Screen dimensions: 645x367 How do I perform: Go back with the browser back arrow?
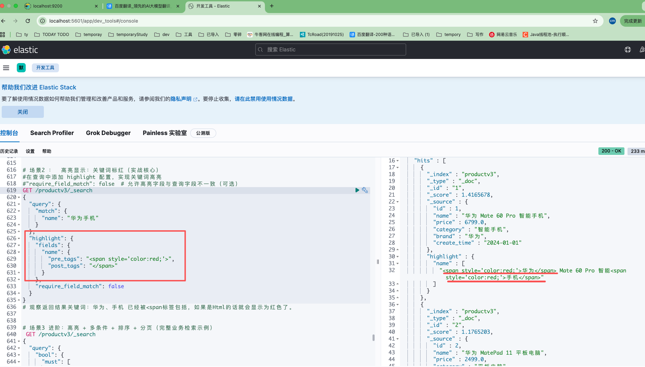pos(3,21)
